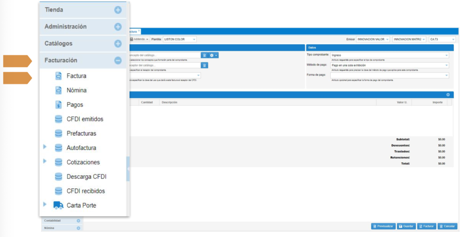The width and height of the screenshot is (462, 237).
Task: Click the Facturar button
Action: [426, 226]
